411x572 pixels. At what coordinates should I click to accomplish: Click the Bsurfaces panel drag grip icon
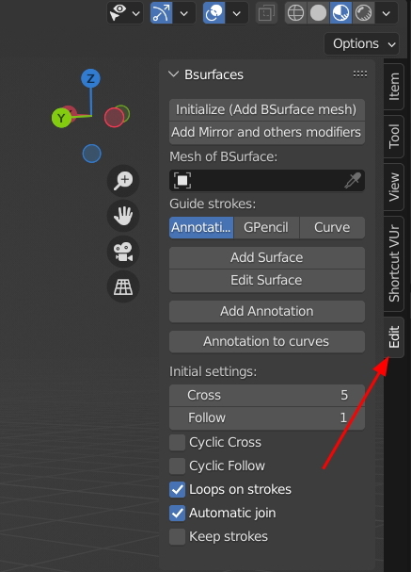click(359, 74)
